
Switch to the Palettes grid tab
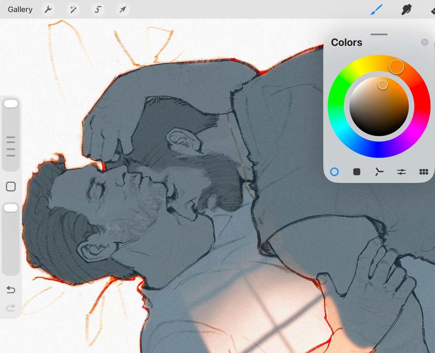(x=423, y=172)
